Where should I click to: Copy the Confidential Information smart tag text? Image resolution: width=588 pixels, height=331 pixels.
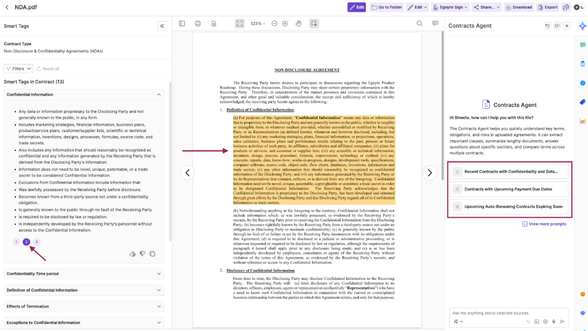[152, 254]
